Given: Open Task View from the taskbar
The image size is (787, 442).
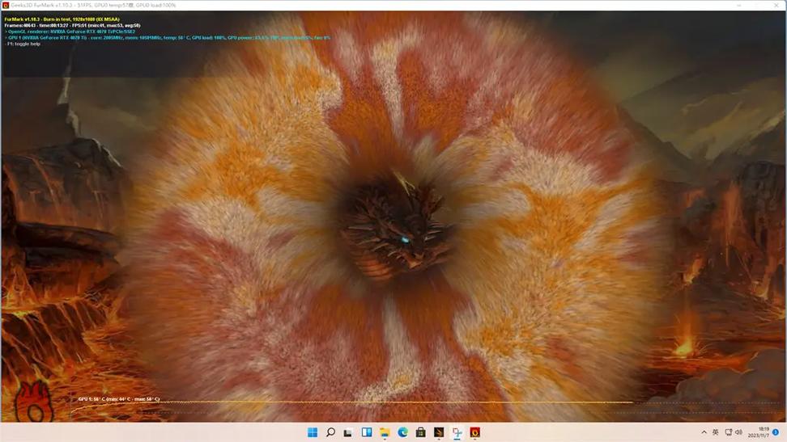Looking at the screenshot, I should click(348, 432).
